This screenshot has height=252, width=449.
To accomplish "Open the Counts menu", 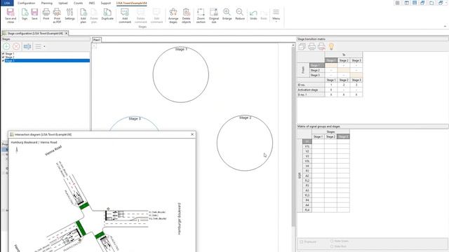I will 78,3.
